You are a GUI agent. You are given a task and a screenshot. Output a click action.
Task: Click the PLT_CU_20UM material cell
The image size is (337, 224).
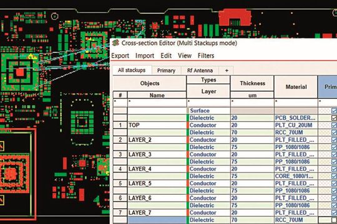coord(296,125)
